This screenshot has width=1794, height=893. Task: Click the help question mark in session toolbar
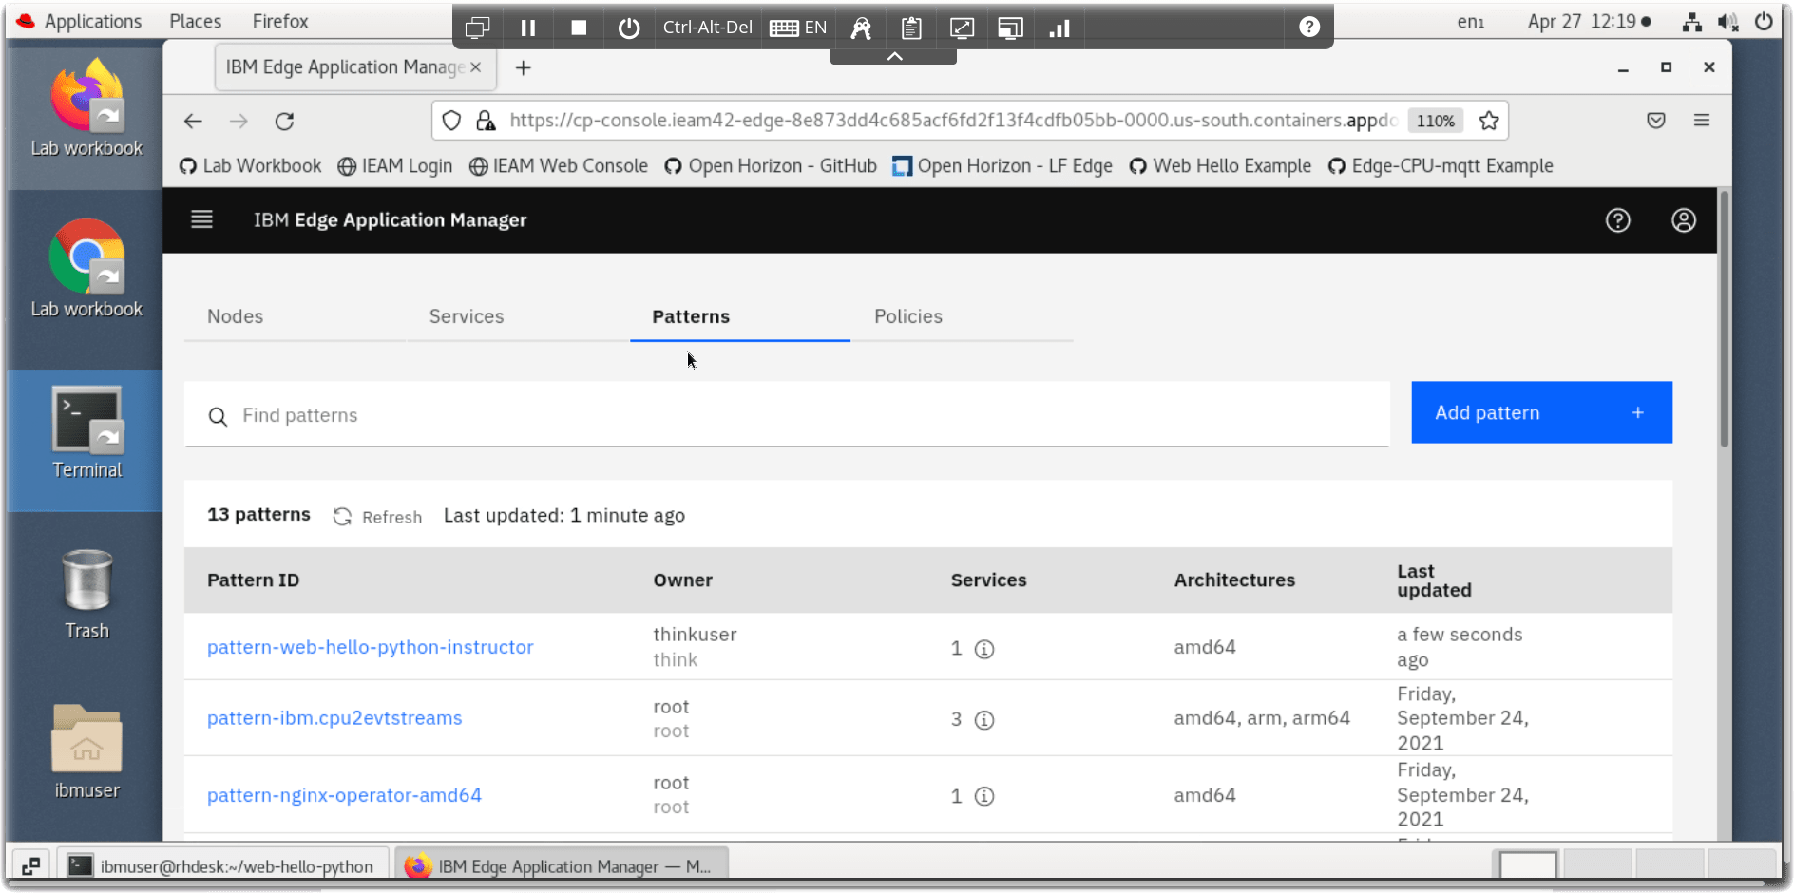[1308, 27]
